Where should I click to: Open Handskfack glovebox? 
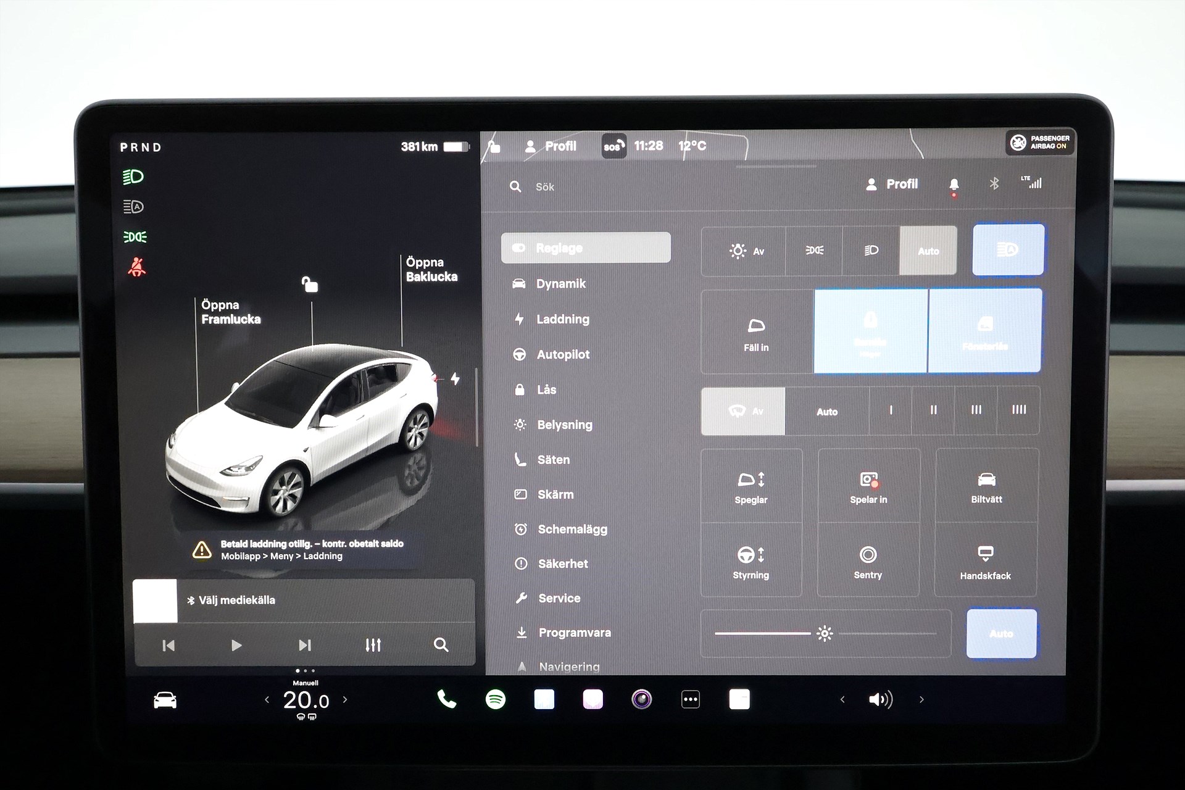(x=986, y=561)
